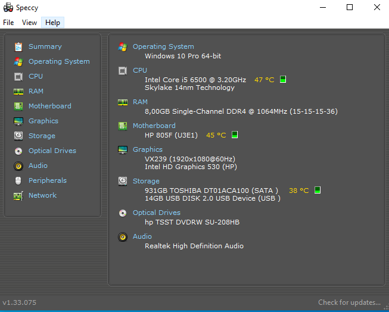Screen dimensions: 389x312
Task: Go to Motherboard section in sidebar
Action: [50, 106]
